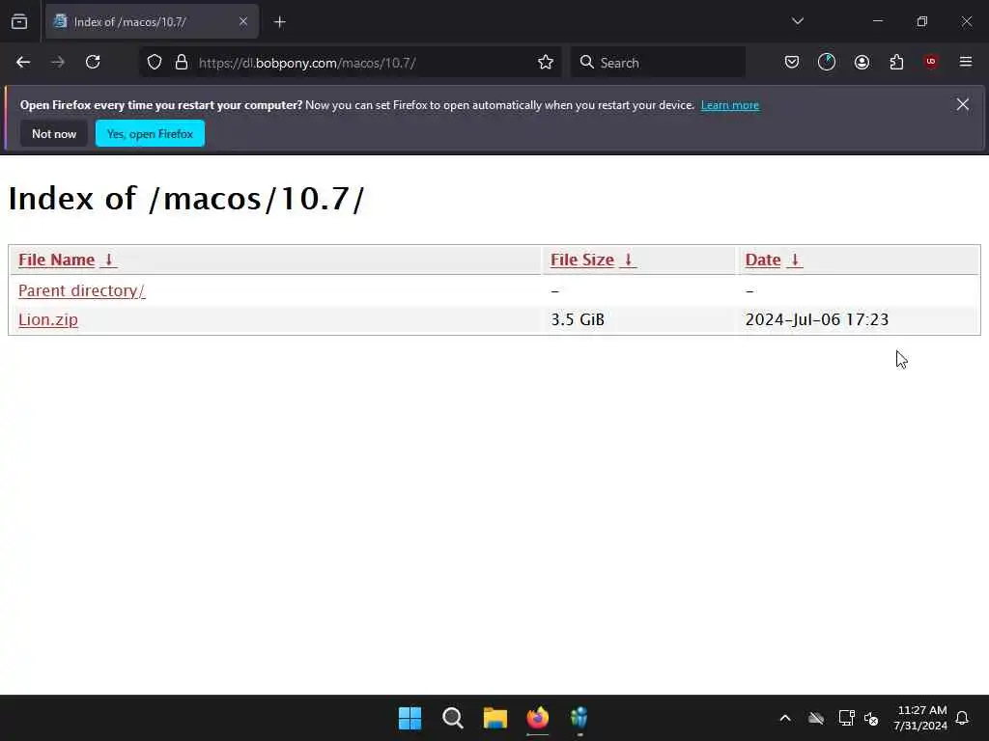Image resolution: width=989 pixels, height=741 pixels.
Task: Go back to the previous page
Action: coord(23,63)
